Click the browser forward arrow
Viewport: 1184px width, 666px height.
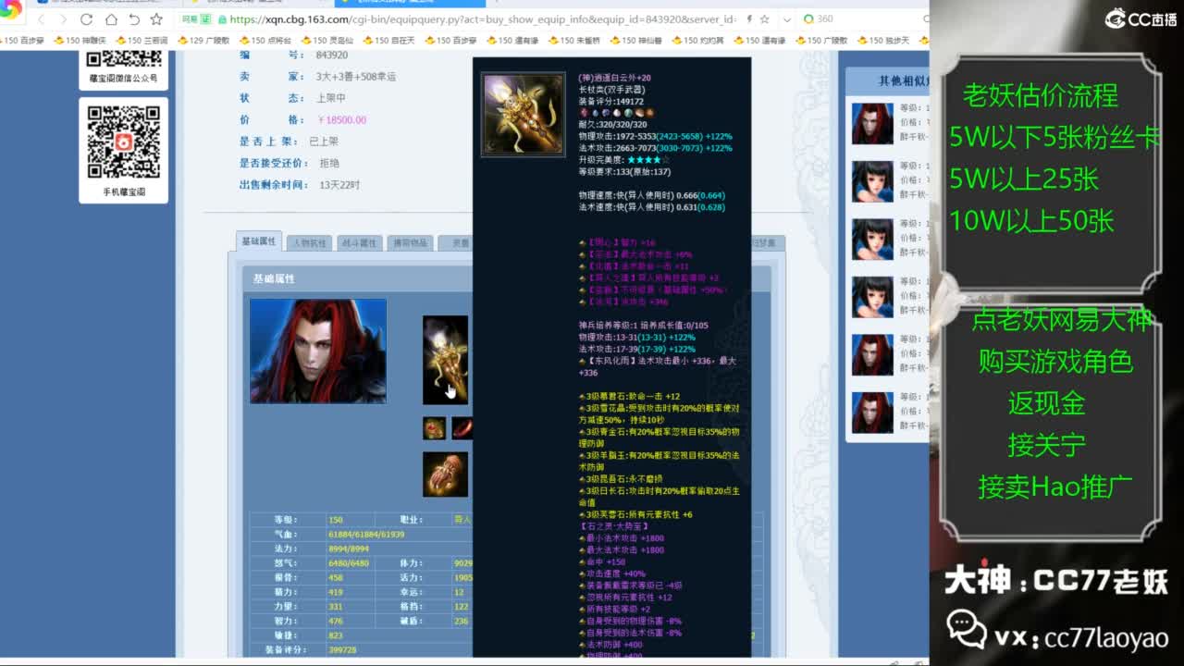pos(63,19)
